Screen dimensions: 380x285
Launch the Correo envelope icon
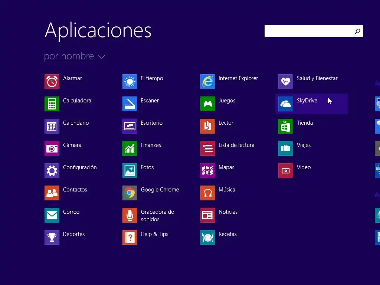coord(52,215)
